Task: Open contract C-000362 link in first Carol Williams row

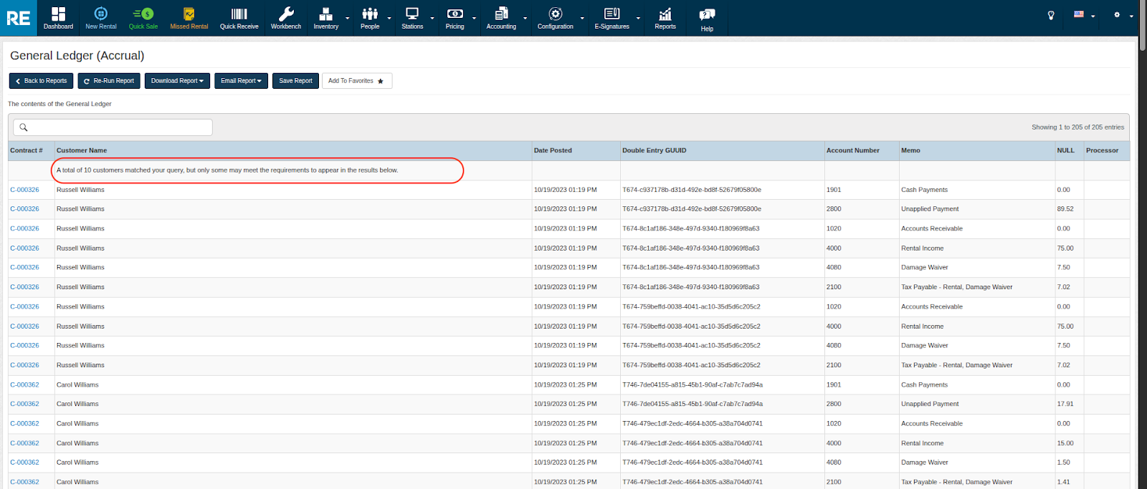Action: 24,384
